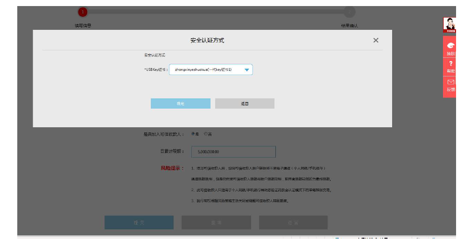Click the progress bar between the steps

(216, 12)
